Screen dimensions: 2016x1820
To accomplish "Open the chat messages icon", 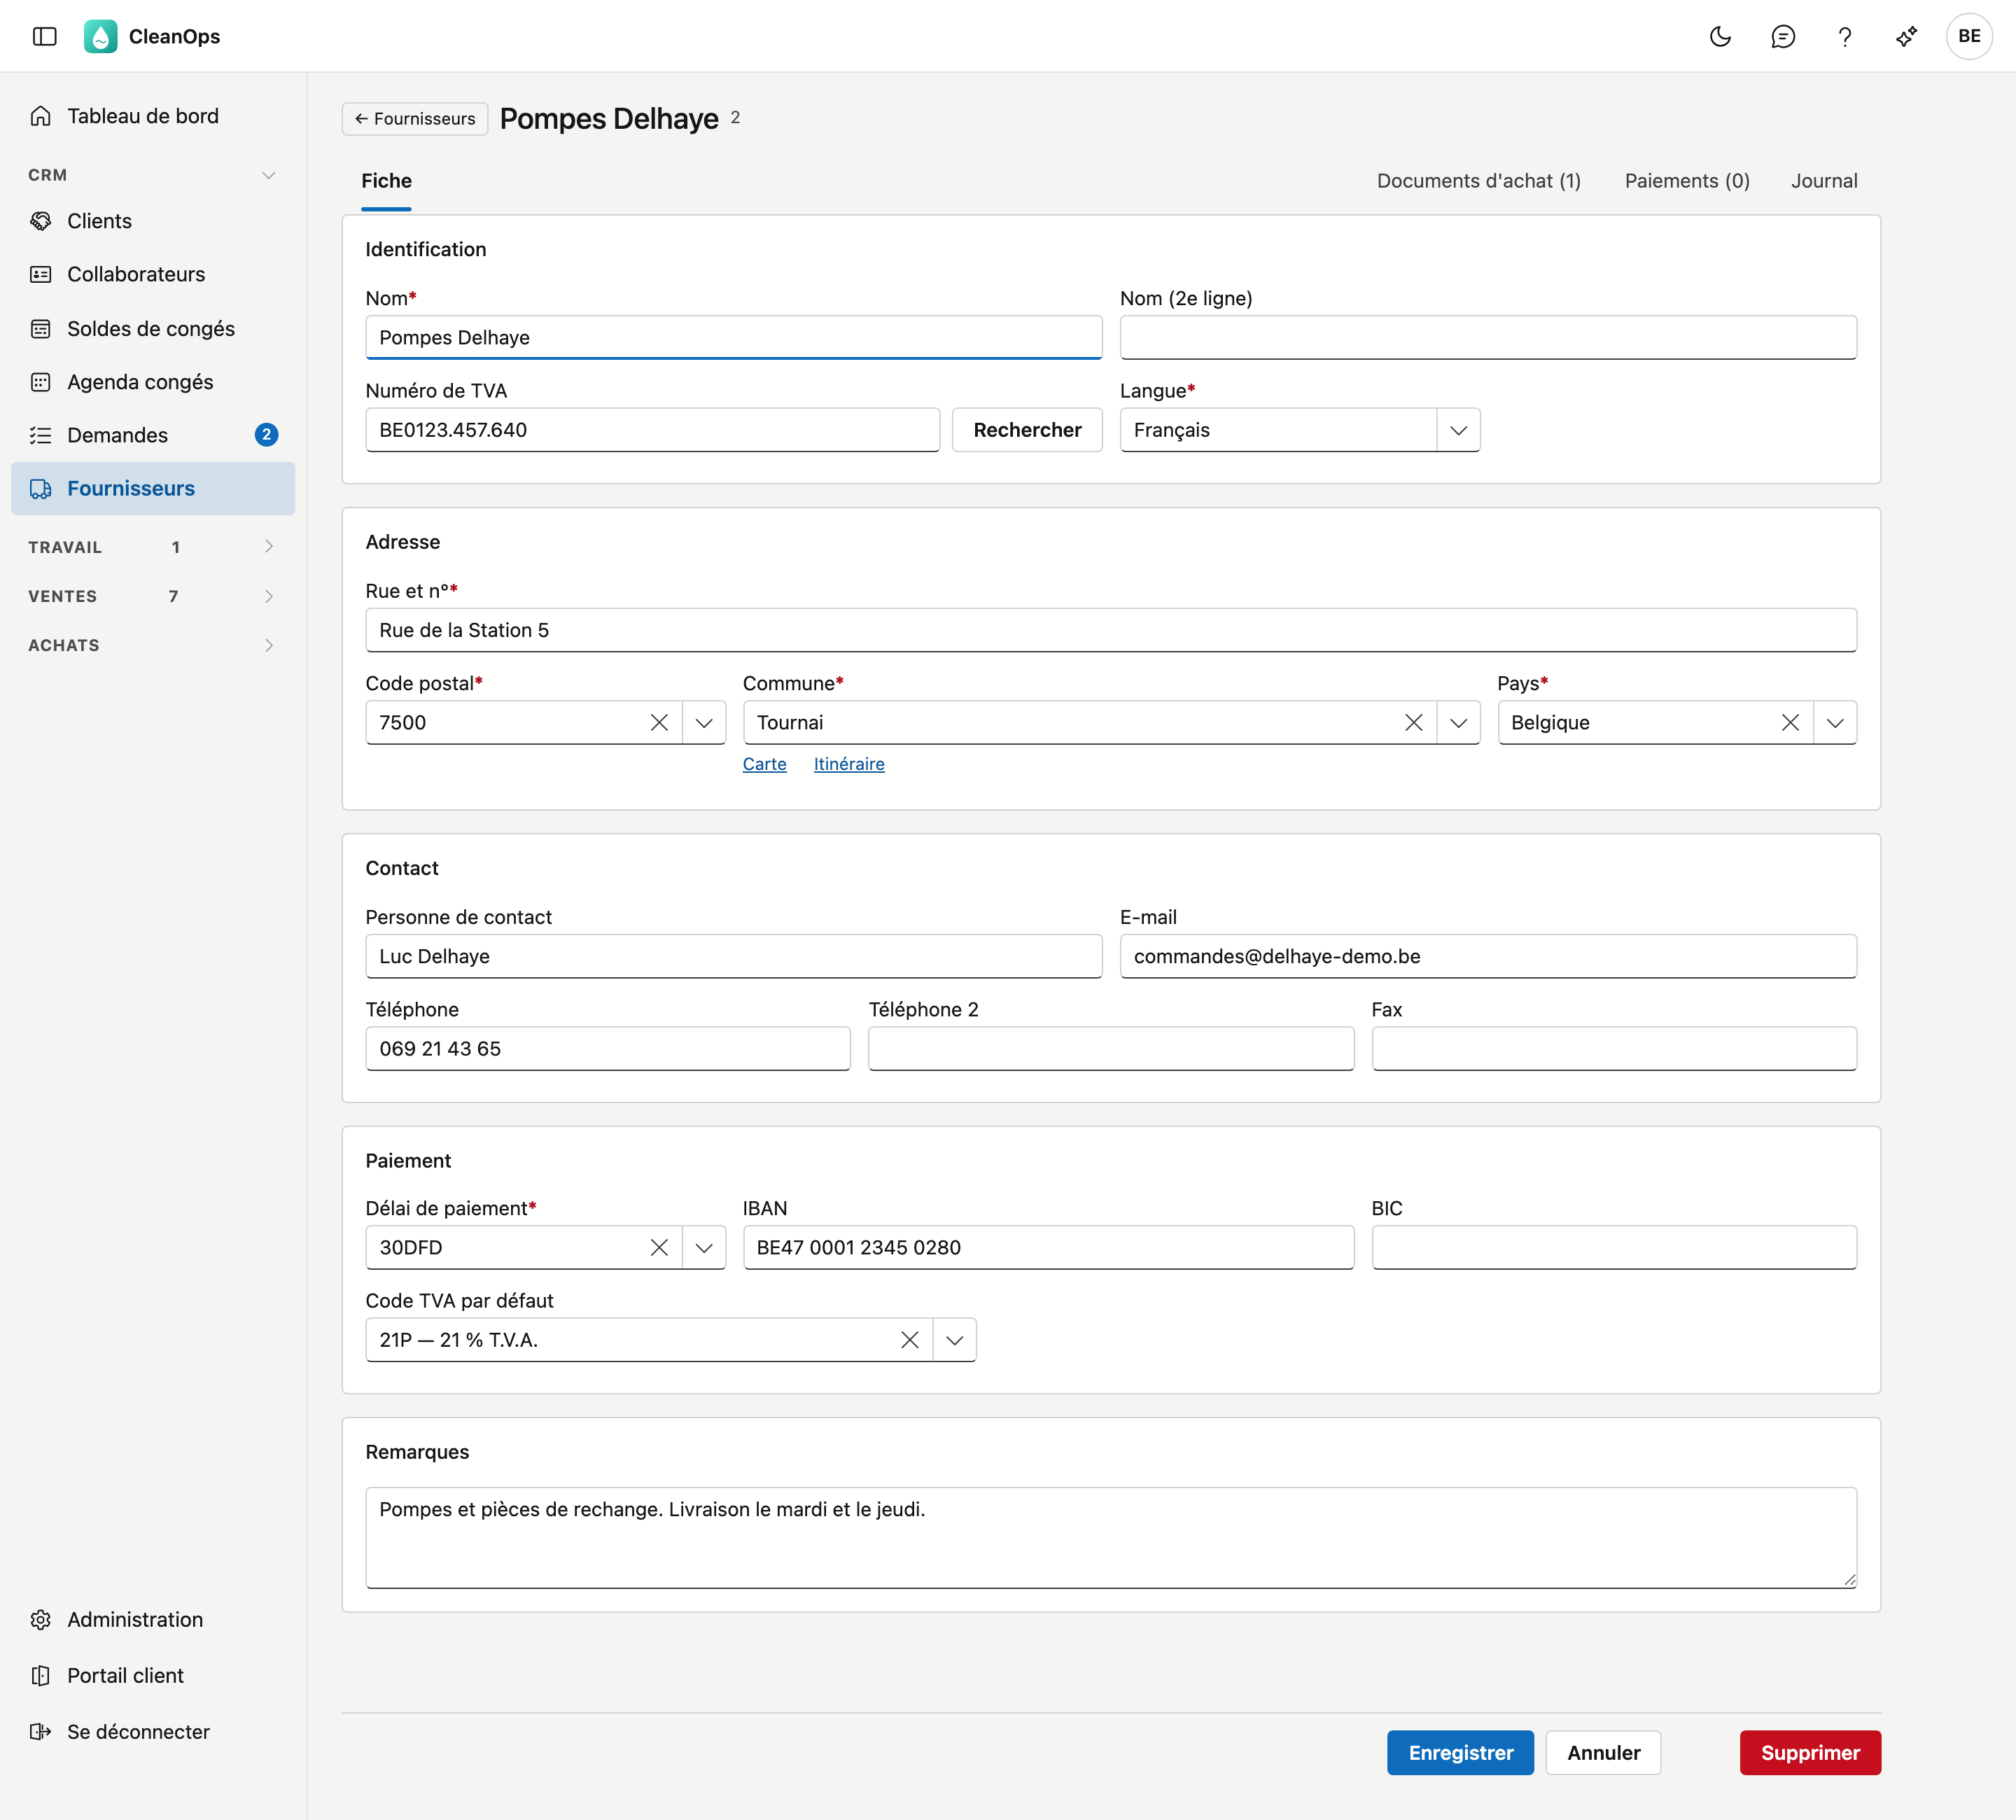I will pos(1783,36).
